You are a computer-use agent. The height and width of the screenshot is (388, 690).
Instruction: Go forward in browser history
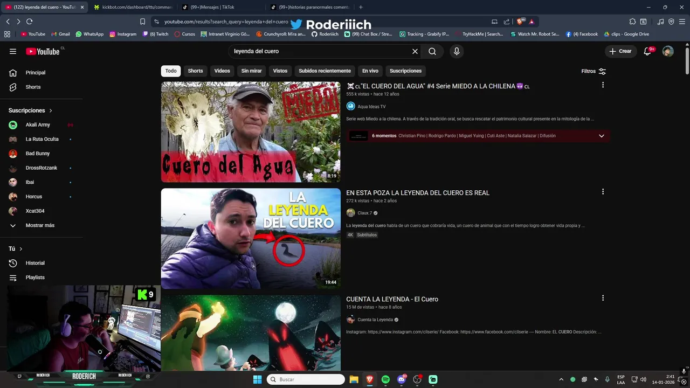coord(18,22)
